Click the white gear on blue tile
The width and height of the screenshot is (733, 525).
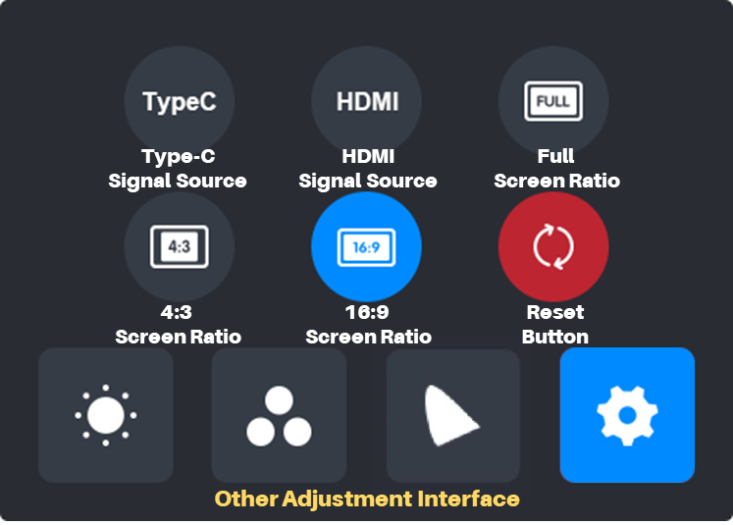pos(627,415)
